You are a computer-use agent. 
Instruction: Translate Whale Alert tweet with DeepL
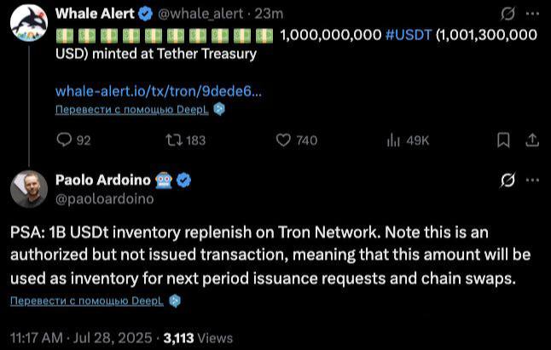(132, 109)
